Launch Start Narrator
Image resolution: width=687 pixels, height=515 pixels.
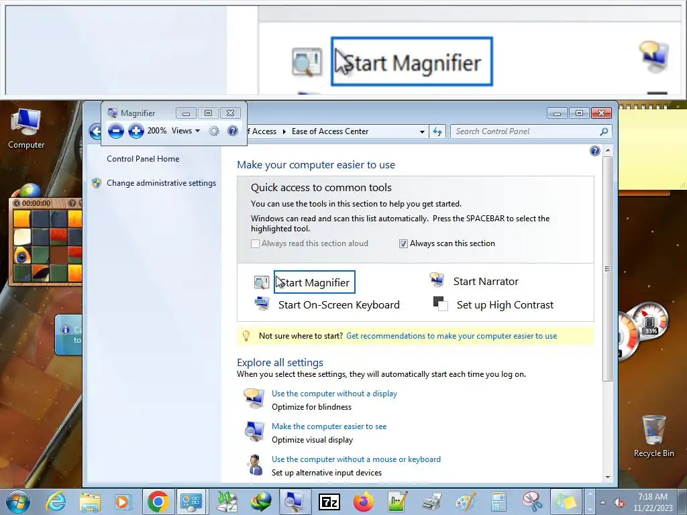[486, 282]
